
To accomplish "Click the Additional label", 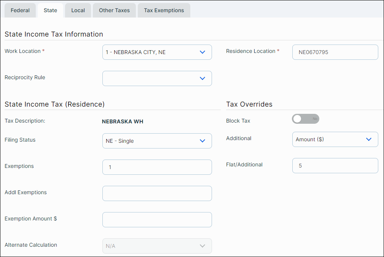I will [239, 138].
